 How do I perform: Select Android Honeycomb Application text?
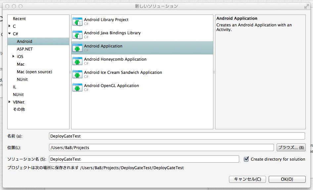115,59
